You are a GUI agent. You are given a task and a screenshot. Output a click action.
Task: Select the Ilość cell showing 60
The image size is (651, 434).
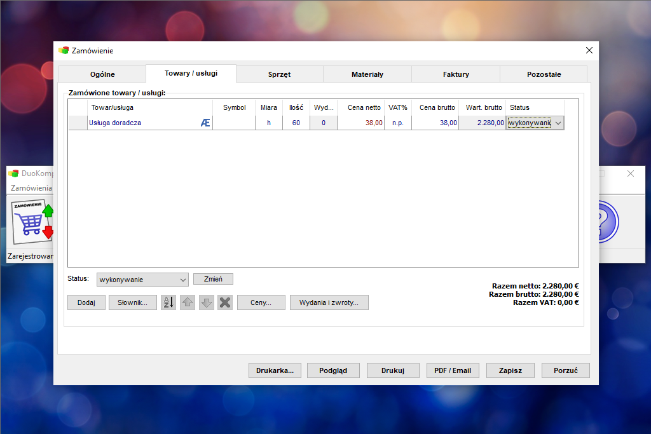pyautogui.click(x=296, y=123)
